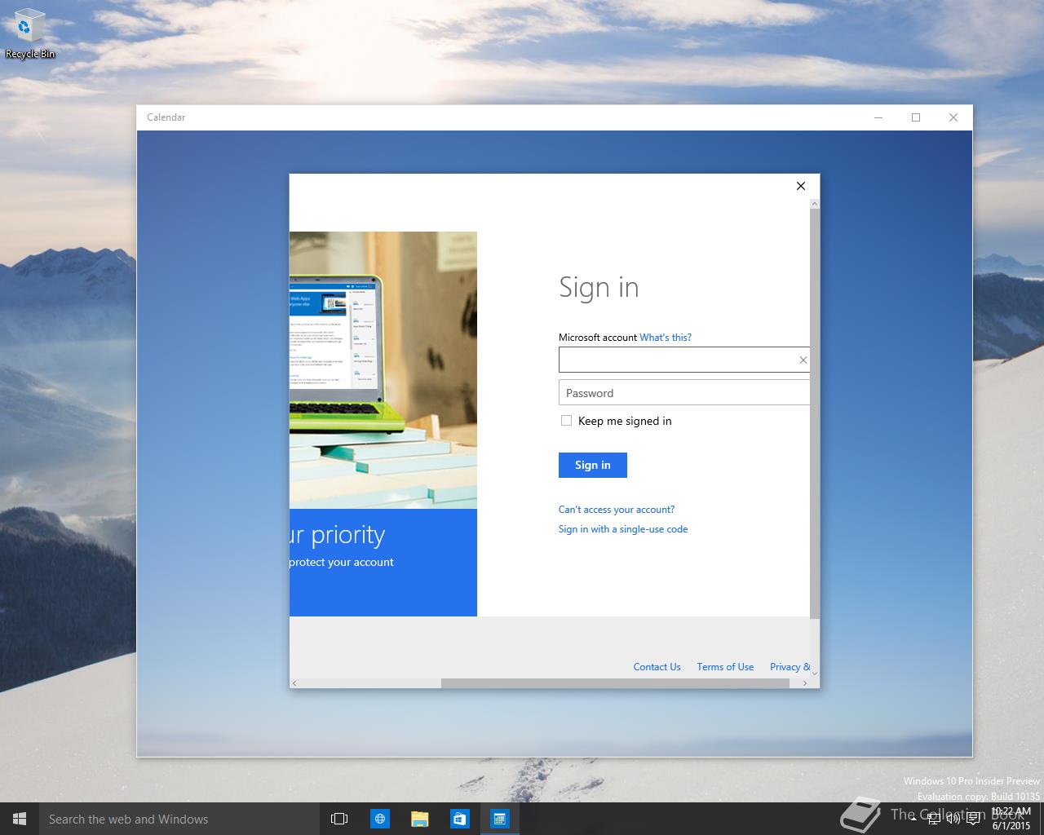Open the Terms of Use link
Screen dimensions: 1044x835
[x=725, y=667]
